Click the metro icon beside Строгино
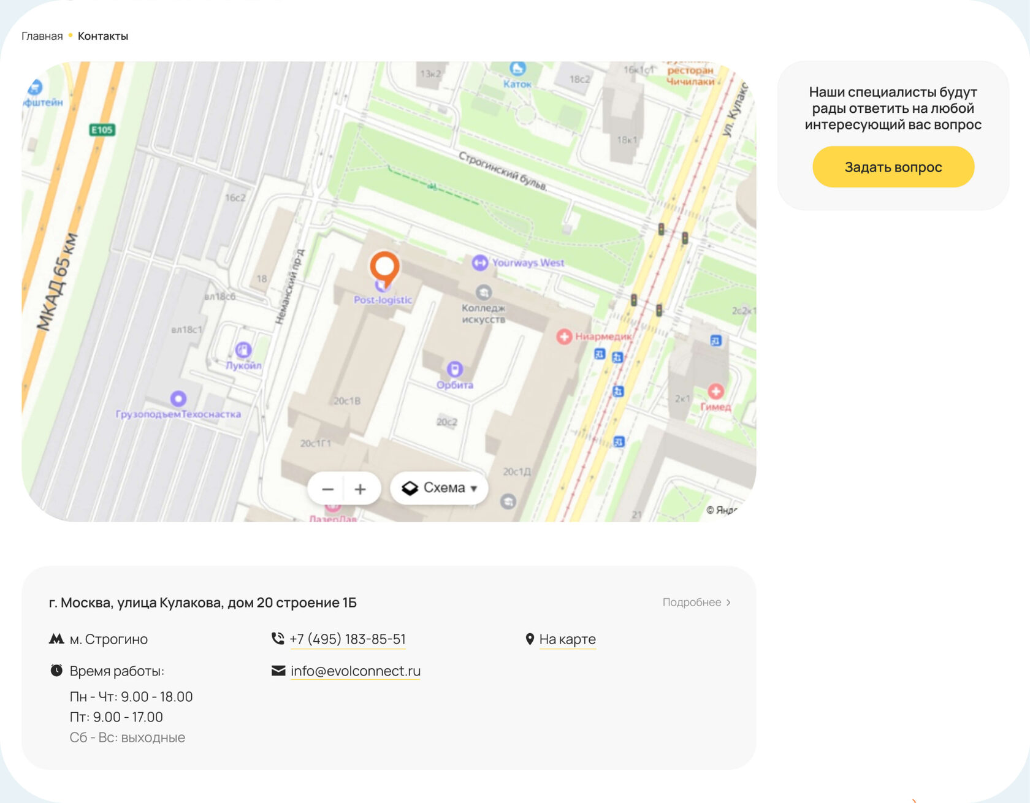1030x803 pixels. coord(56,639)
